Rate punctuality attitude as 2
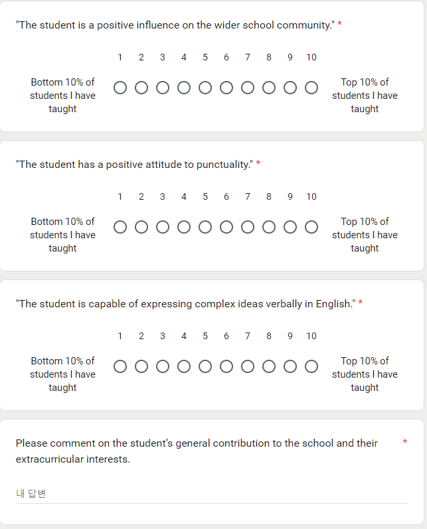427x529 pixels. 141,227
